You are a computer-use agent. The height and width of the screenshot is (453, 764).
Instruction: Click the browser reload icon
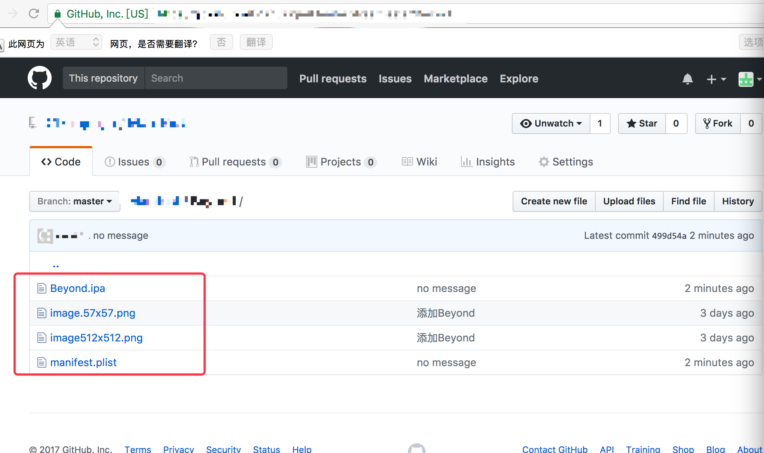tap(34, 14)
